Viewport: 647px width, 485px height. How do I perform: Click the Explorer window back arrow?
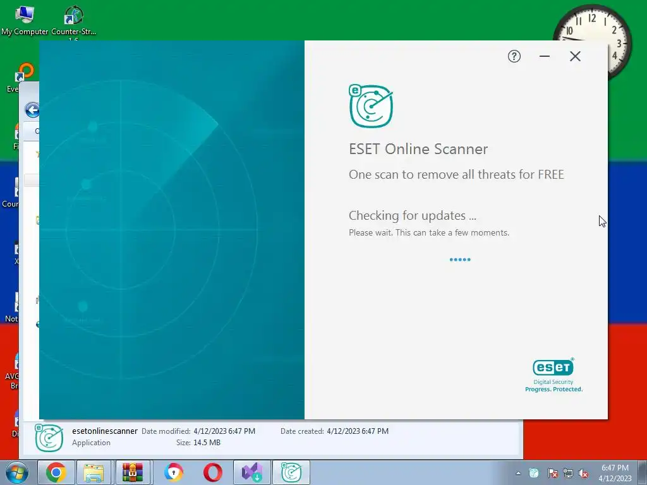(32, 110)
